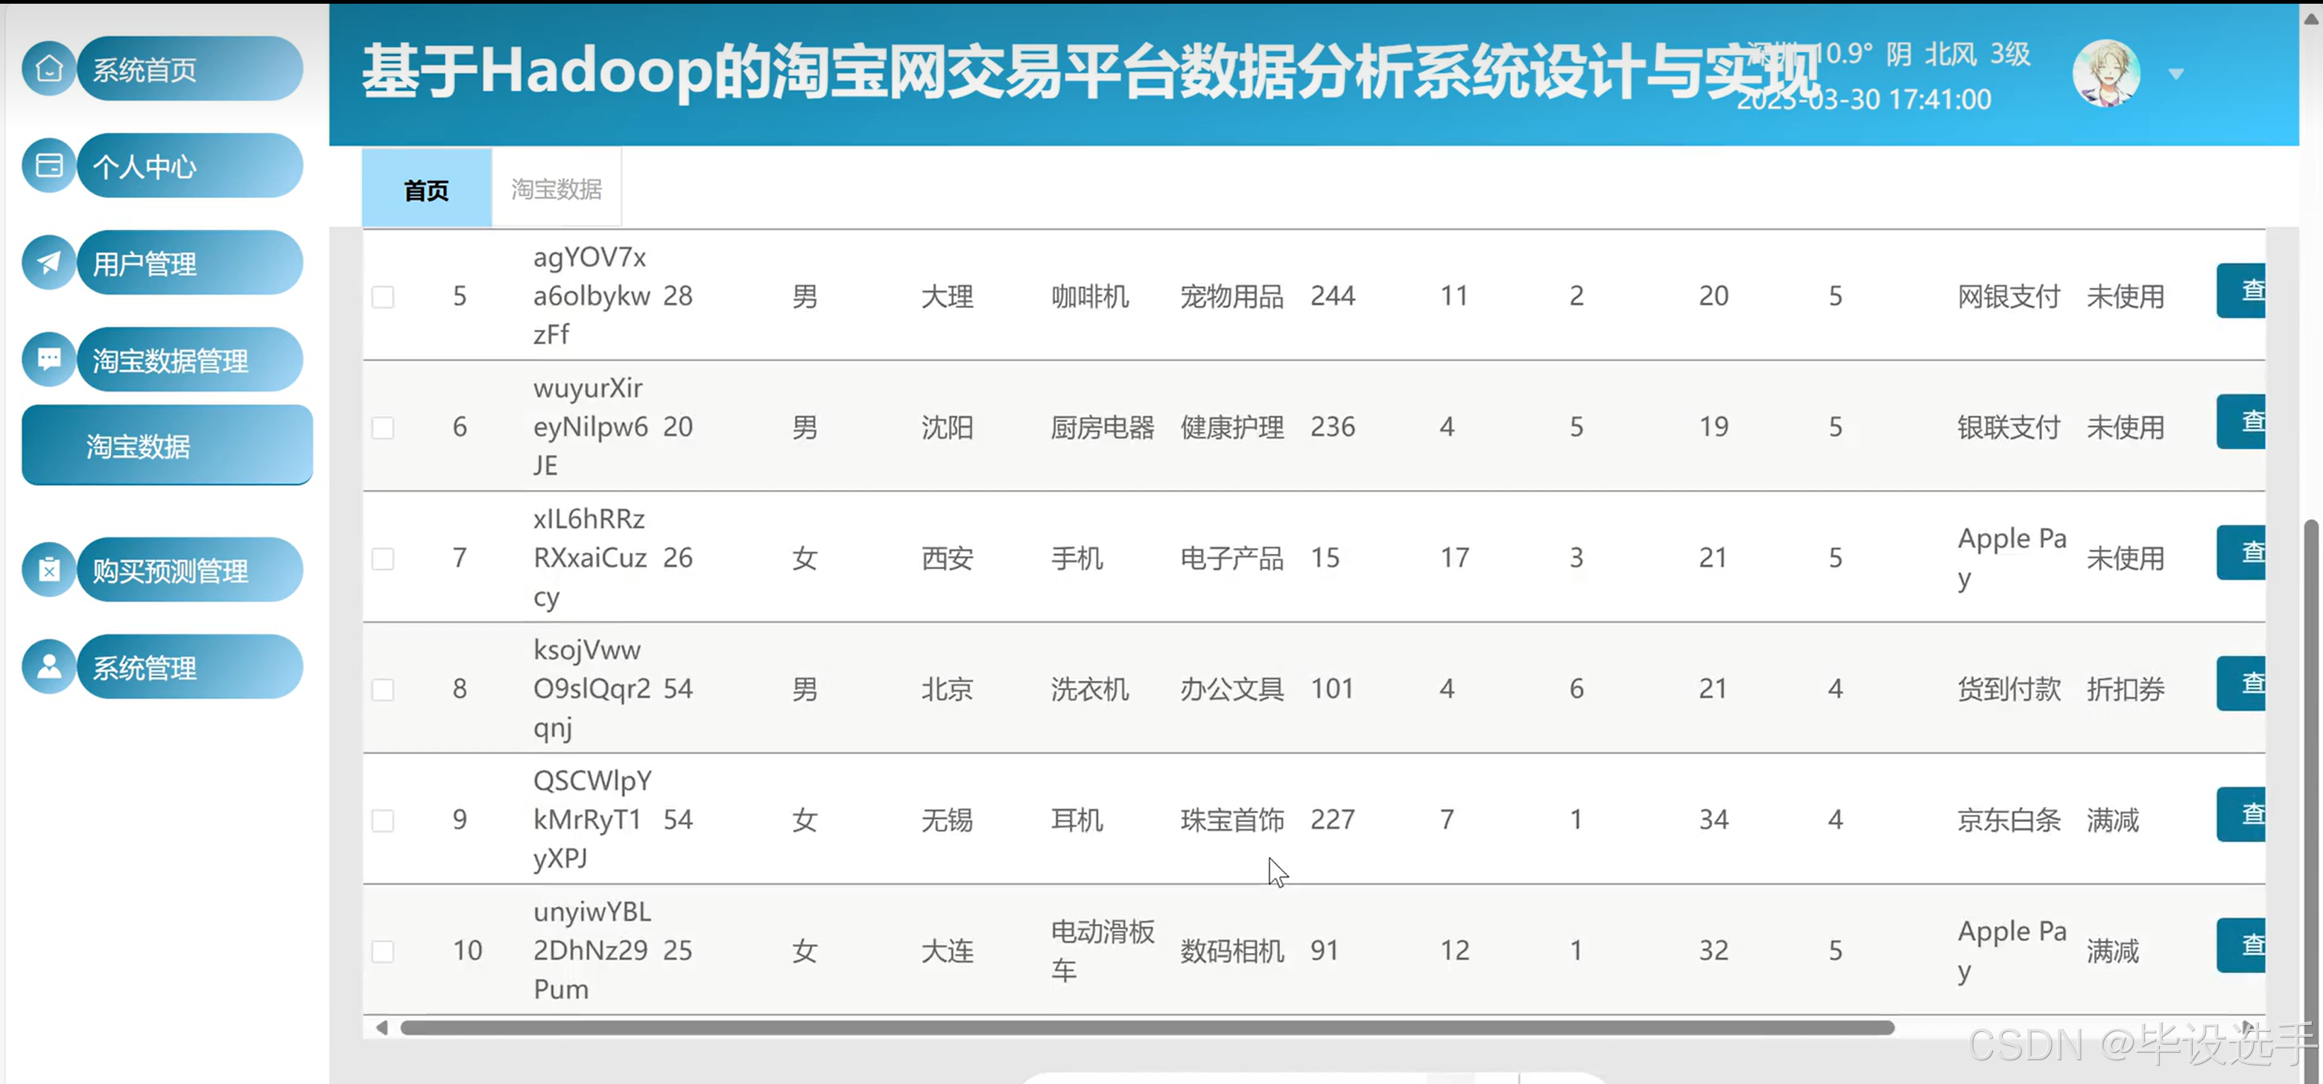Click the home icon beside 系统首页

pyautogui.click(x=48, y=68)
